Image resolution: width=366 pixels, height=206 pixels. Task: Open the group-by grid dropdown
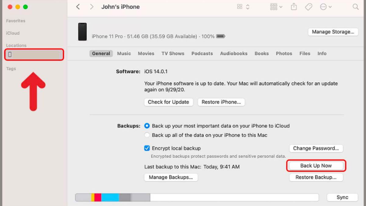click(x=276, y=7)
